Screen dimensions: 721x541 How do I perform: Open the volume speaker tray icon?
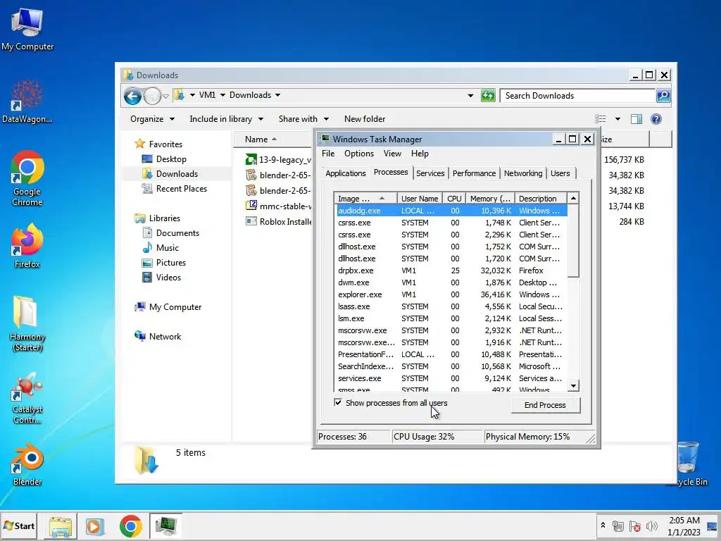point(651,526)
